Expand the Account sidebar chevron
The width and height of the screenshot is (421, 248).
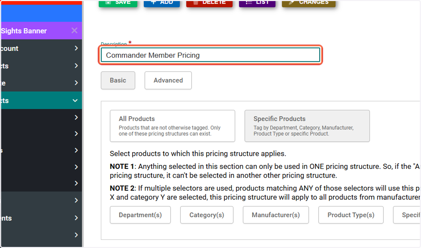pos(76,48)
